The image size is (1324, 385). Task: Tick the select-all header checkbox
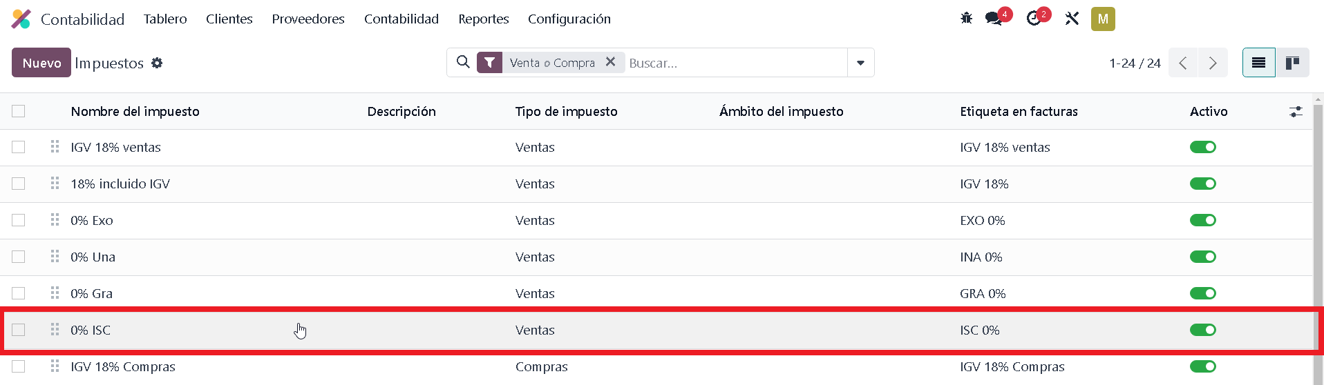click(19, 111)
